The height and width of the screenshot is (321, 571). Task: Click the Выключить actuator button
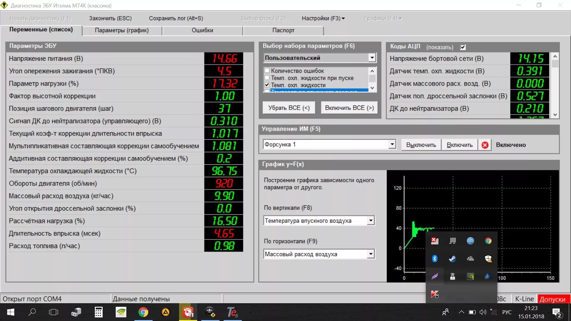(421, 145)
